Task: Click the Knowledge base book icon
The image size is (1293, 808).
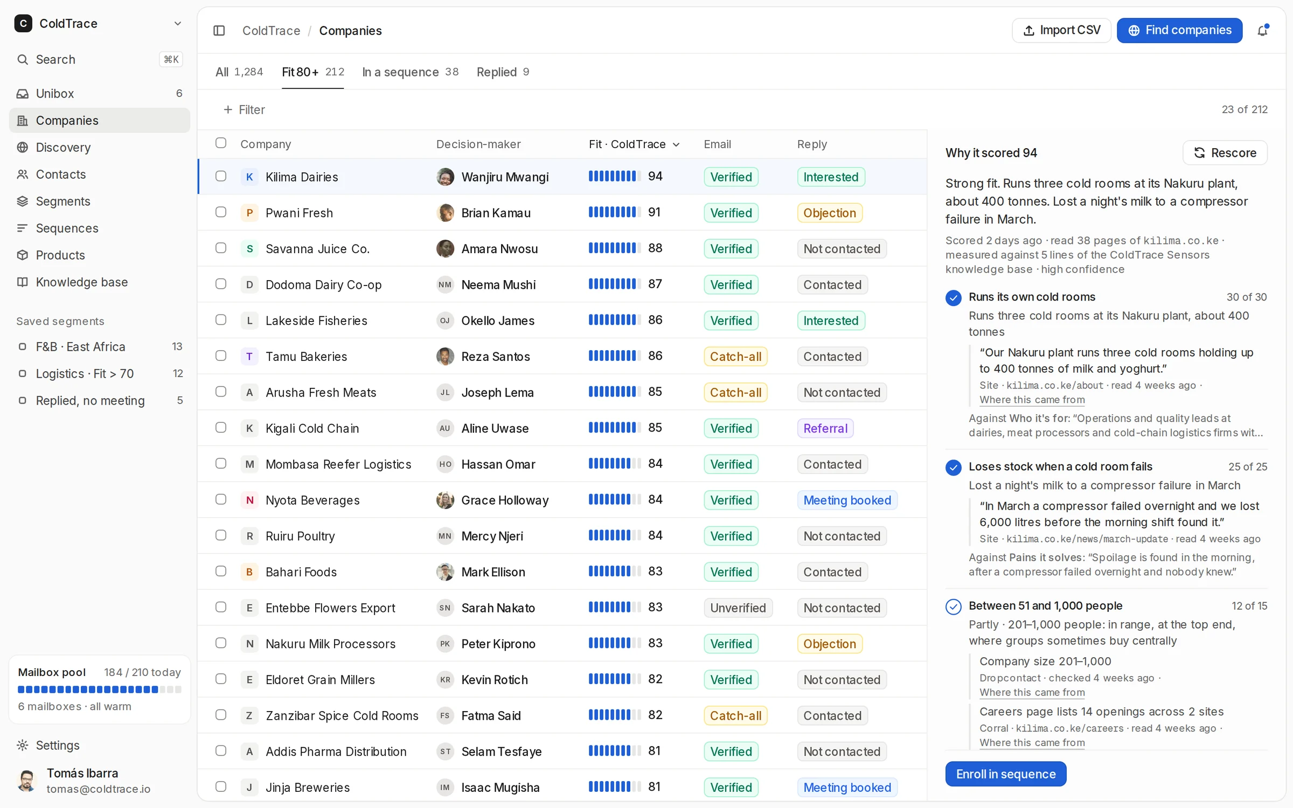Action: click(23, 282)
